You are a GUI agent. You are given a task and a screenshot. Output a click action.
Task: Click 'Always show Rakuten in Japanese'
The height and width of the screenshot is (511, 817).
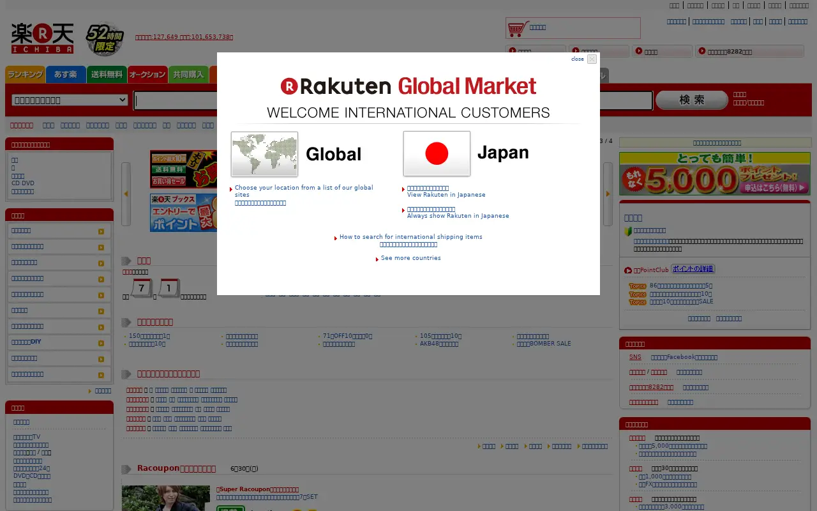tap(458, 216)
